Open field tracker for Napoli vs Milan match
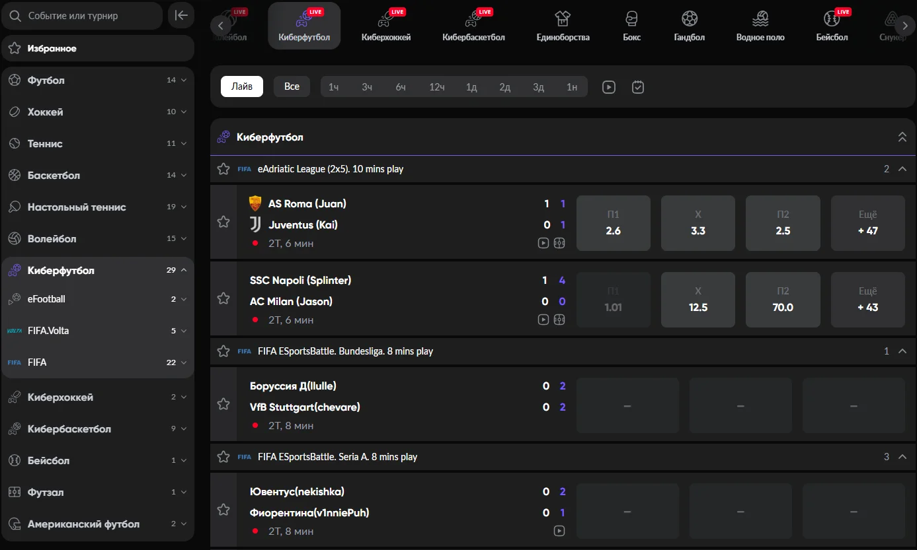The image size is (917, 550). point(559,320)
